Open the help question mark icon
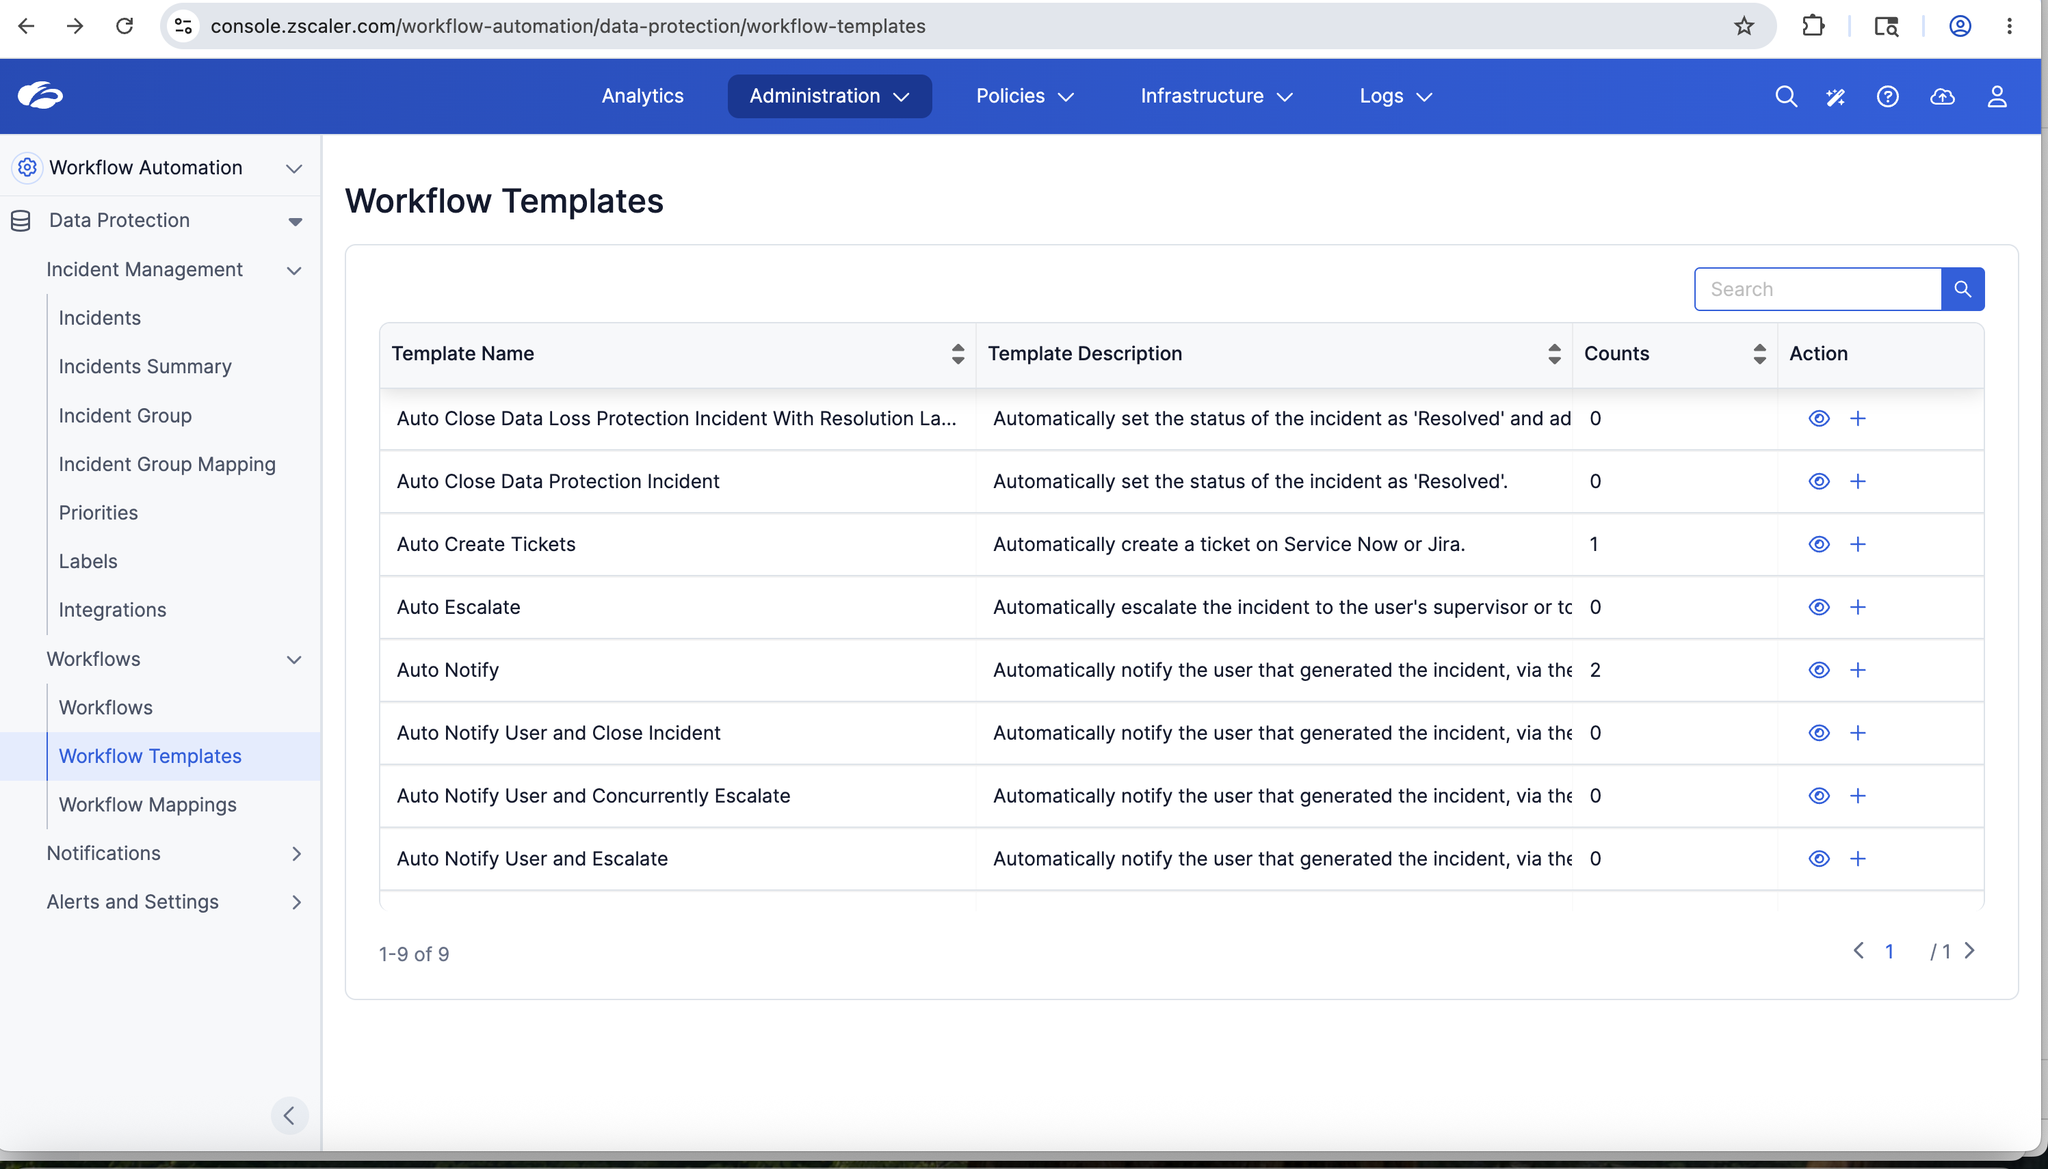The image size is (2048, 1169). [1887, 96]
